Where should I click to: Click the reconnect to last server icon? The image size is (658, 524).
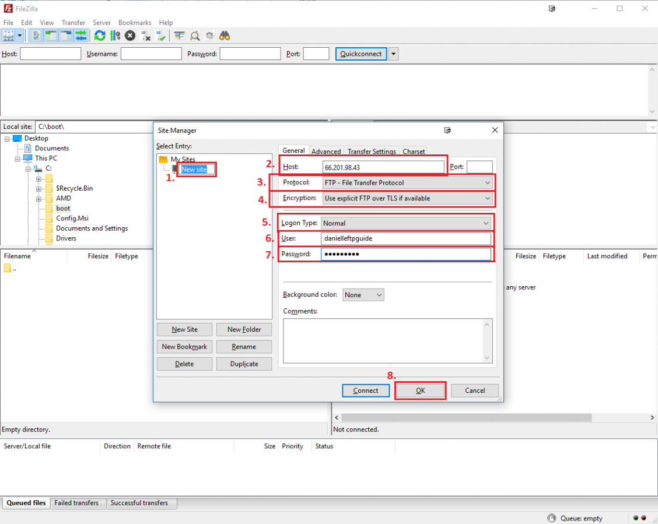[160, 36]
